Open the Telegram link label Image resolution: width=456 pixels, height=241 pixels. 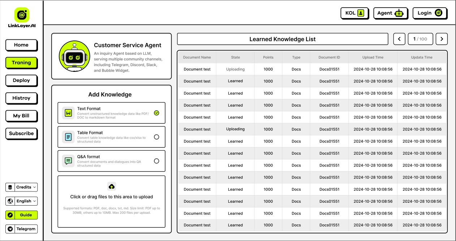point(26,229)
